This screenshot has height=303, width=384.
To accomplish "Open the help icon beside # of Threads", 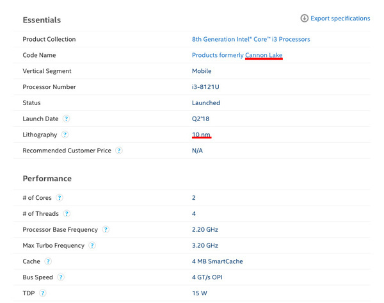I will 67,213.
